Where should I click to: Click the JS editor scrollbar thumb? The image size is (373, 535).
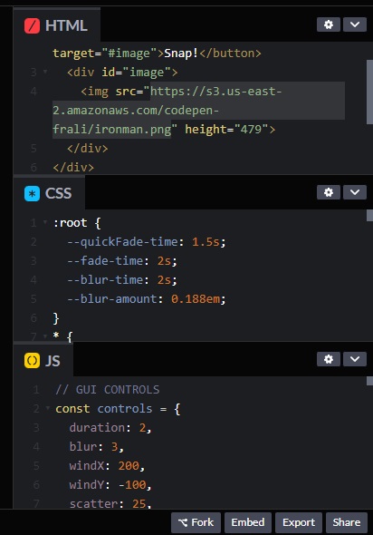369,381
